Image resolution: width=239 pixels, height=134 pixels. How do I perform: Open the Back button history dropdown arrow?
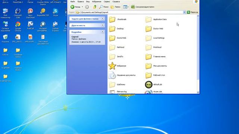(82, 7)
